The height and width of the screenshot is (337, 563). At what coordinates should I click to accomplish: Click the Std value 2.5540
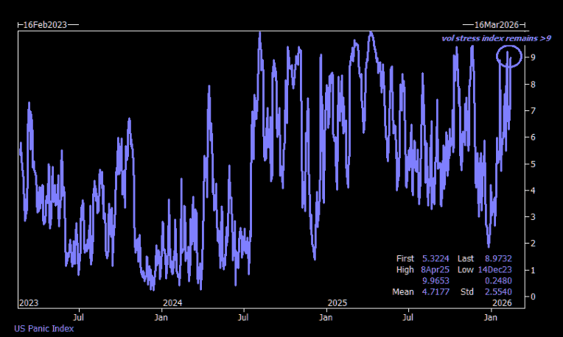click(497, 292)
